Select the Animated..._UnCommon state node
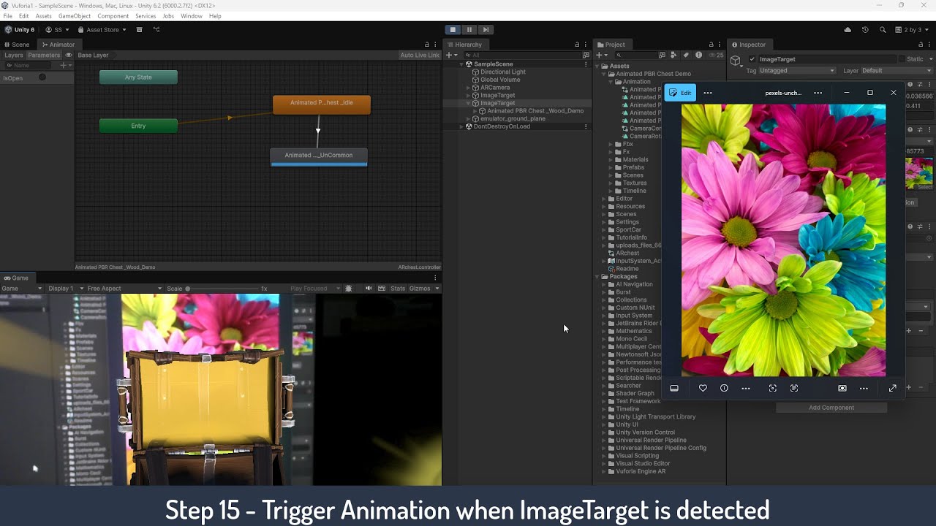Image resolution: width=936 pixels, height=526 pixels. click(x=319, y=156)
